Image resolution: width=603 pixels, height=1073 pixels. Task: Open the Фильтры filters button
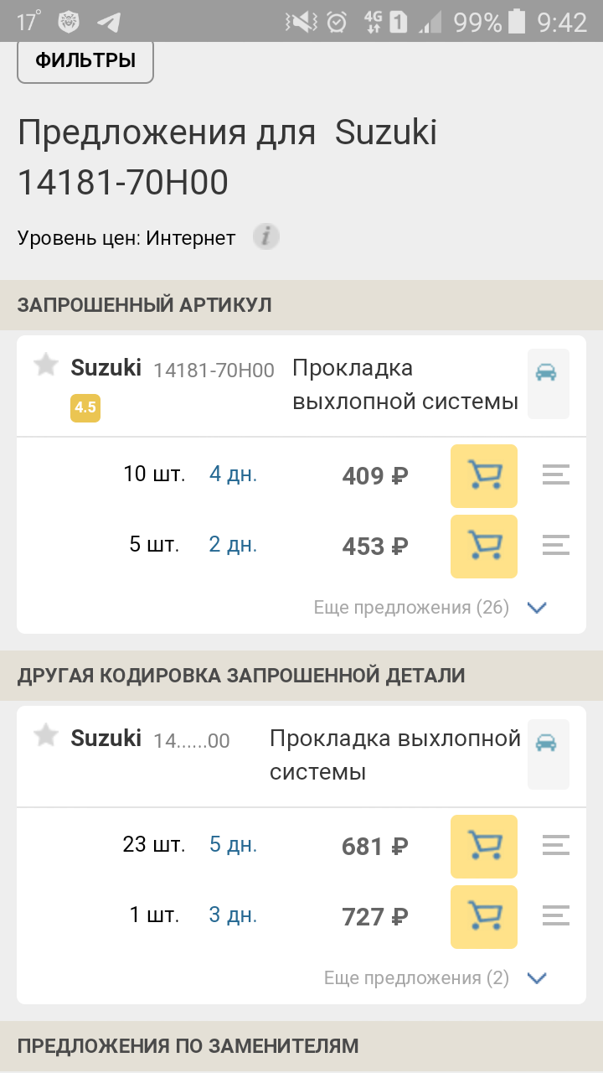pos(85,60)
